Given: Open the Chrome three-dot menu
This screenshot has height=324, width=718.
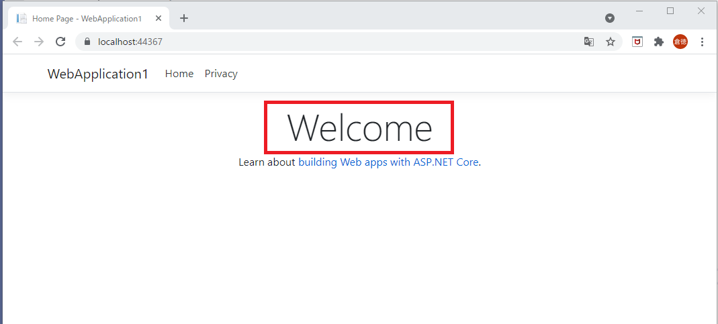Looking at the screenshot, I should tap(702, 42).
